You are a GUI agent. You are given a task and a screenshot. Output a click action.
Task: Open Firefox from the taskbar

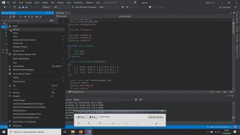(81, 132)
